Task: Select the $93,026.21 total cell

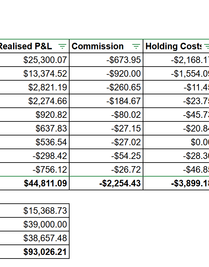Action: [x=35, y=252]
